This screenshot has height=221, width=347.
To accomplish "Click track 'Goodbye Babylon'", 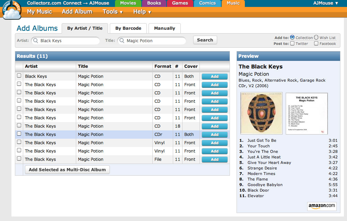I will pos(265,185).
